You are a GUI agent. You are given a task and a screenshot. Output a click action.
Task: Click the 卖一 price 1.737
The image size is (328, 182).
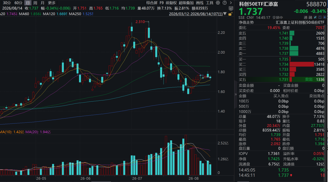pyautogui.click(x=284, y=53)
